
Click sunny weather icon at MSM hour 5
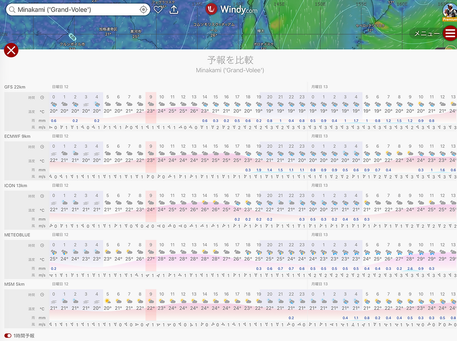[x=108, y=301]
